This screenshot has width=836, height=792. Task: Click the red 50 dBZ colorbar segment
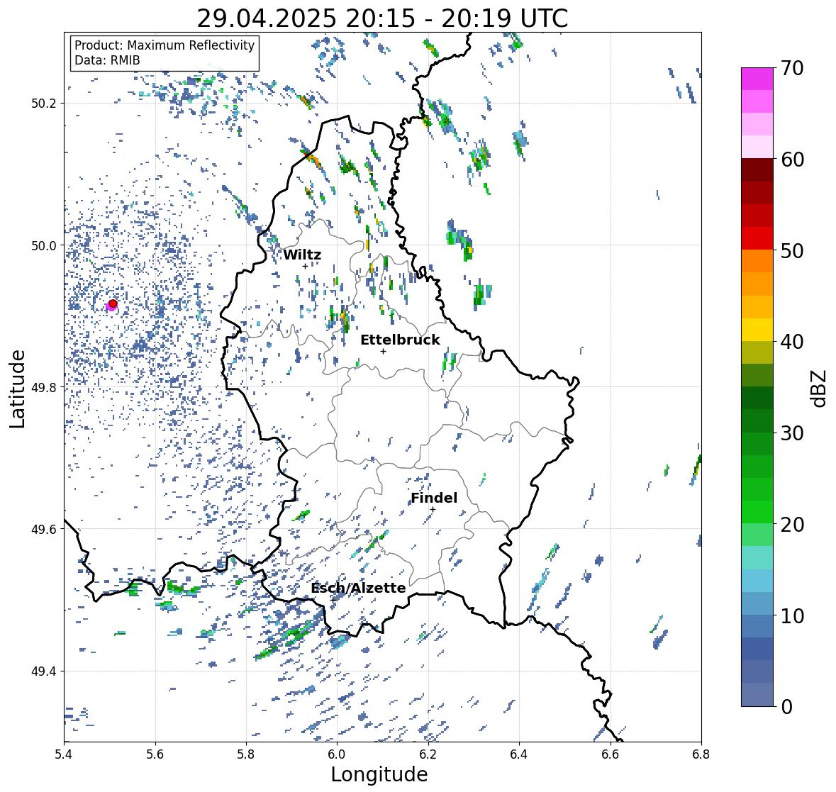point(757,238)
